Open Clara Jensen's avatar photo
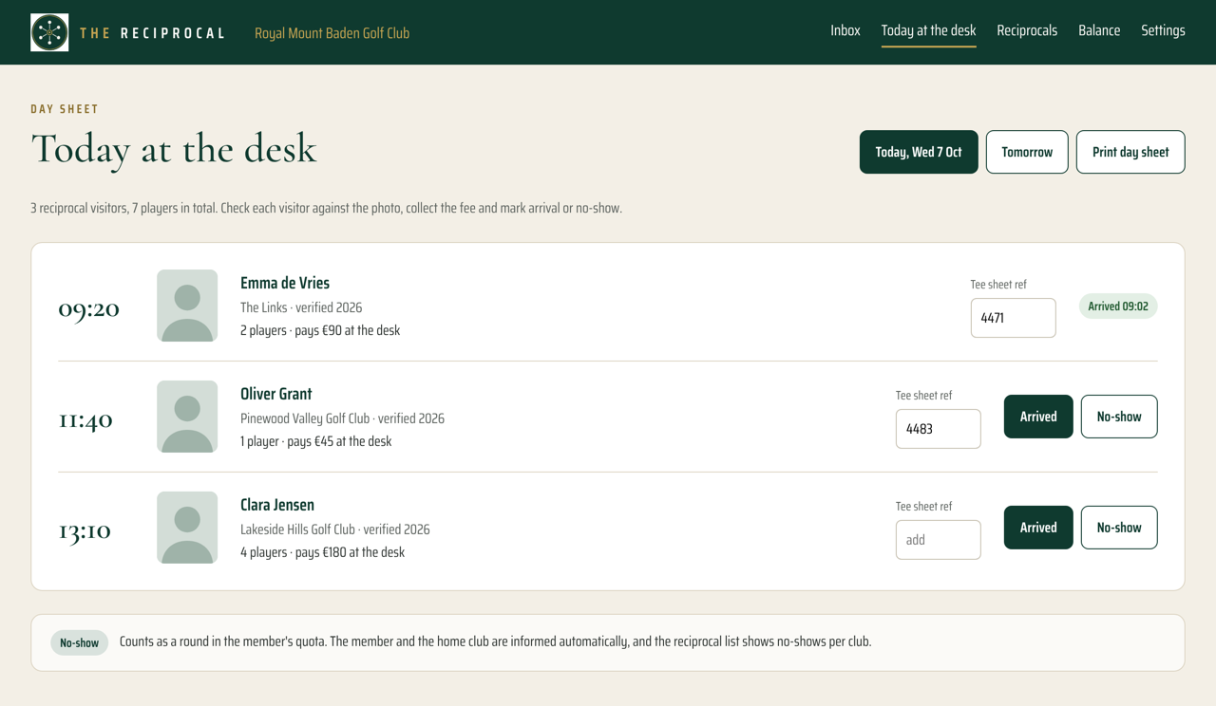1216x706 pixels. point(187,528)
